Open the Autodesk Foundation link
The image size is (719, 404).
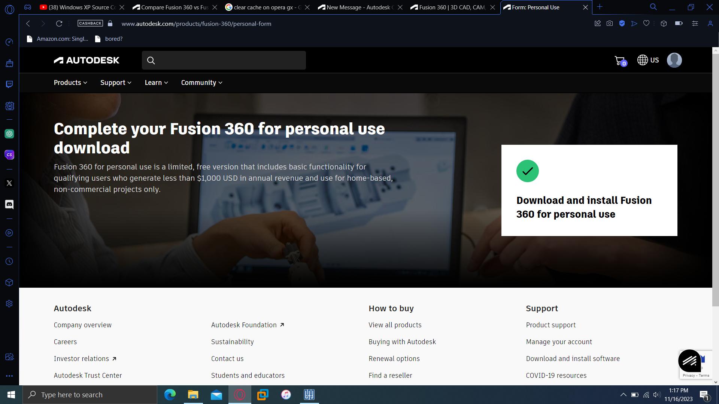pyautogui.click(x=248, y=325)
